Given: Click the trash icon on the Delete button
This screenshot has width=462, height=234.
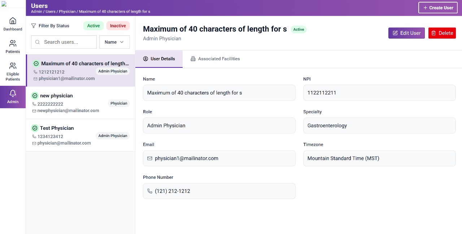Looking at the screenshot, I should pos(433,33).
